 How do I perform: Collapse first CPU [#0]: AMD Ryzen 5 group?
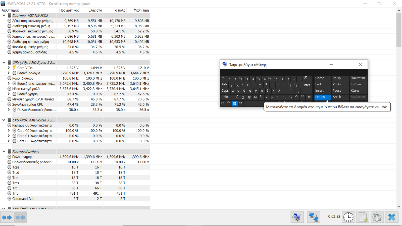pyautogui.click(x=4, y=63)
